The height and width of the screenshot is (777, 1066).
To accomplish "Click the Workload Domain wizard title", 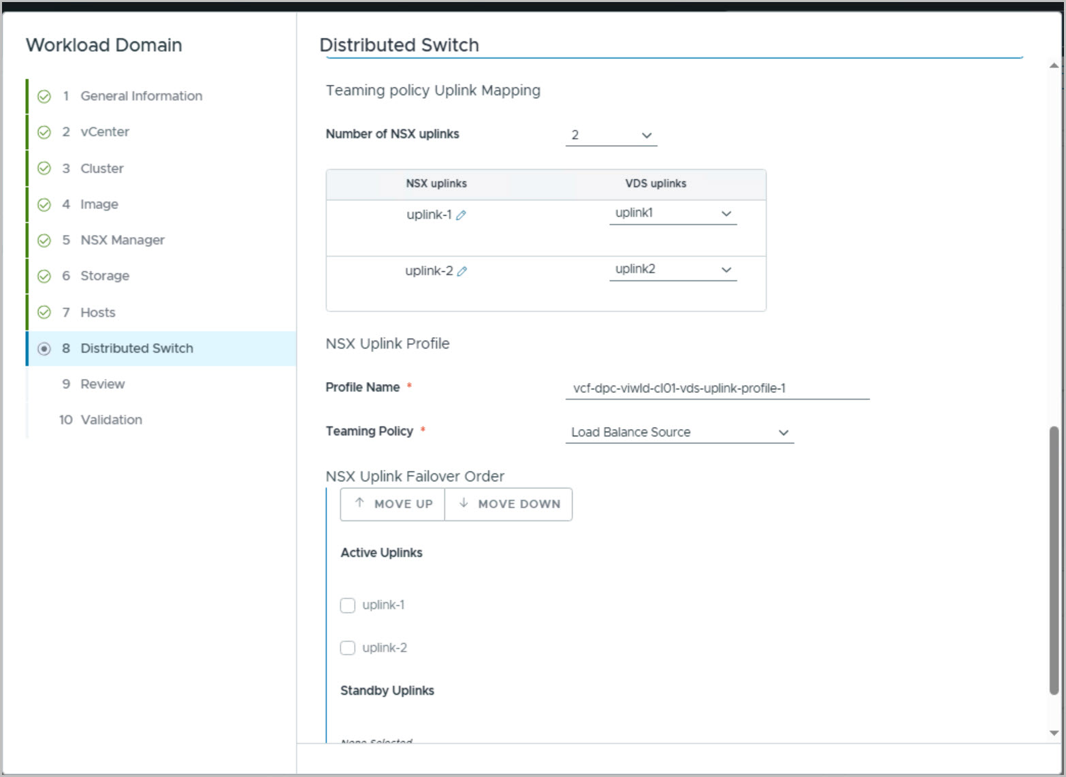I will tap(104, 45).
